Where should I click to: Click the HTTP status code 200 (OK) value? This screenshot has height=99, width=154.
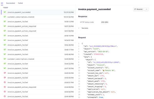(105, 22)
